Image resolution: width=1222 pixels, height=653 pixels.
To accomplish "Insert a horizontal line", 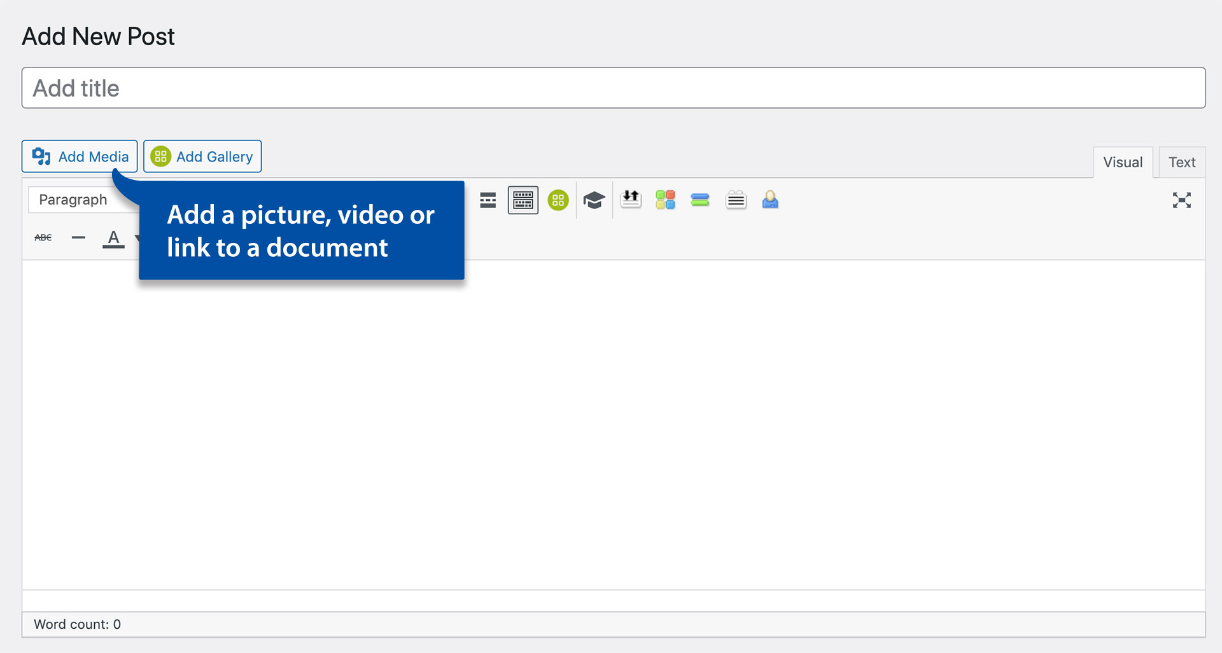I will [78, 237].
